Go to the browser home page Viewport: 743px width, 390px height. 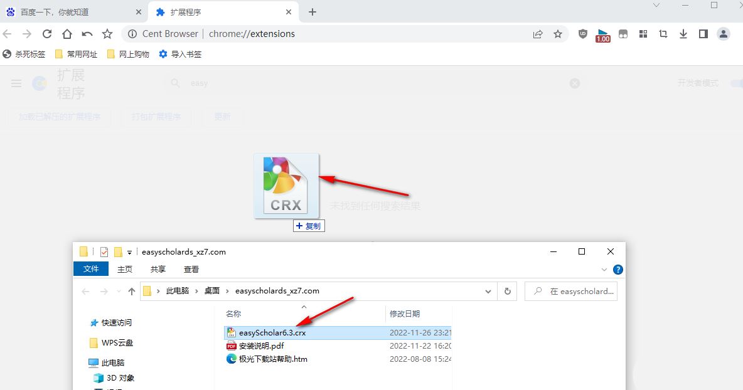(67, 34)
